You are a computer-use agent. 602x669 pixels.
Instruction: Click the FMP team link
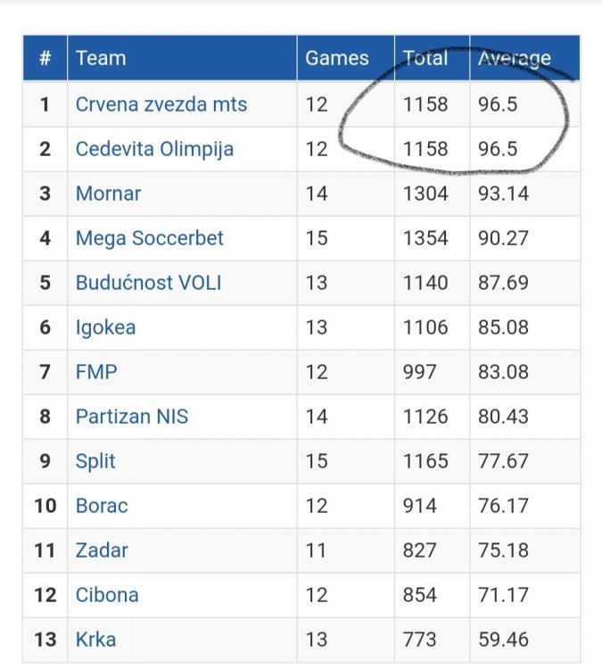tap(95, 372)
